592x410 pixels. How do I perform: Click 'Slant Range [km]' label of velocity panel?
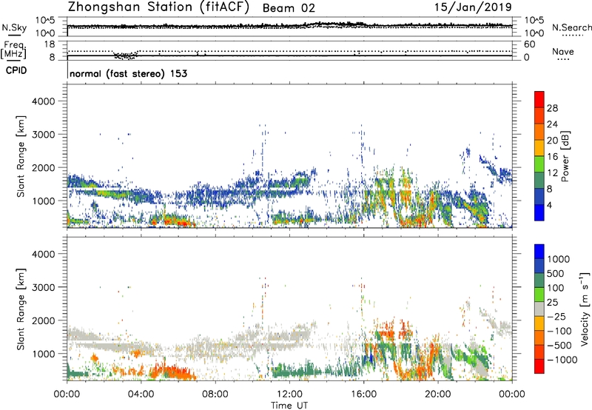[x=21, y=309]
